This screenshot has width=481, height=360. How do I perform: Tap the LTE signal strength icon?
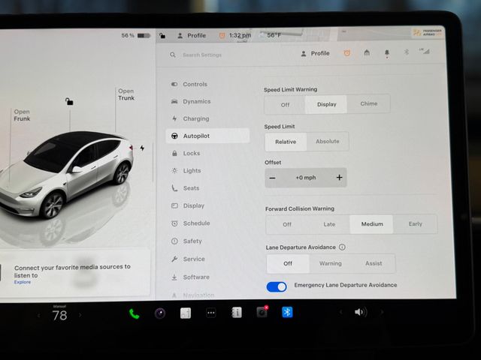click(x=424, y=52)
